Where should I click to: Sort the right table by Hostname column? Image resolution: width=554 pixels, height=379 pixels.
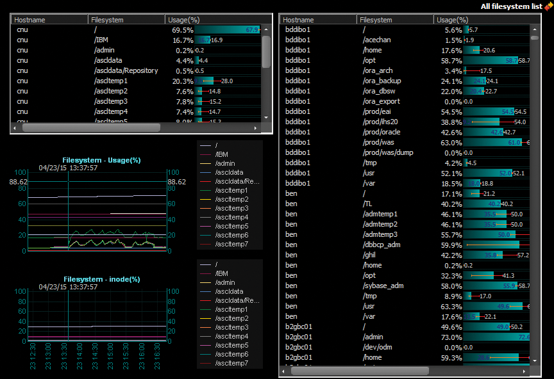pos(301,20)
